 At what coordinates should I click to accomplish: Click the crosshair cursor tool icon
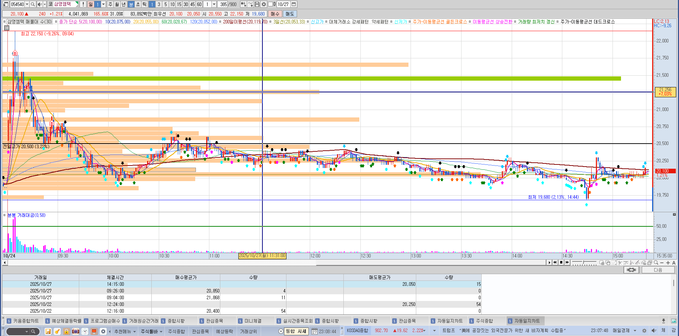620,262
